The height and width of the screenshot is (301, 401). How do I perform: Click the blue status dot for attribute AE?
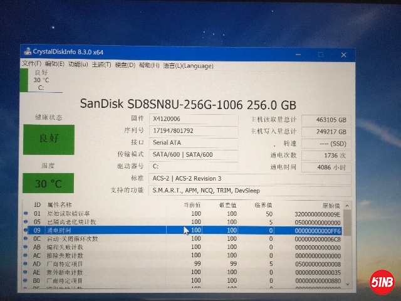pos(25,272)
